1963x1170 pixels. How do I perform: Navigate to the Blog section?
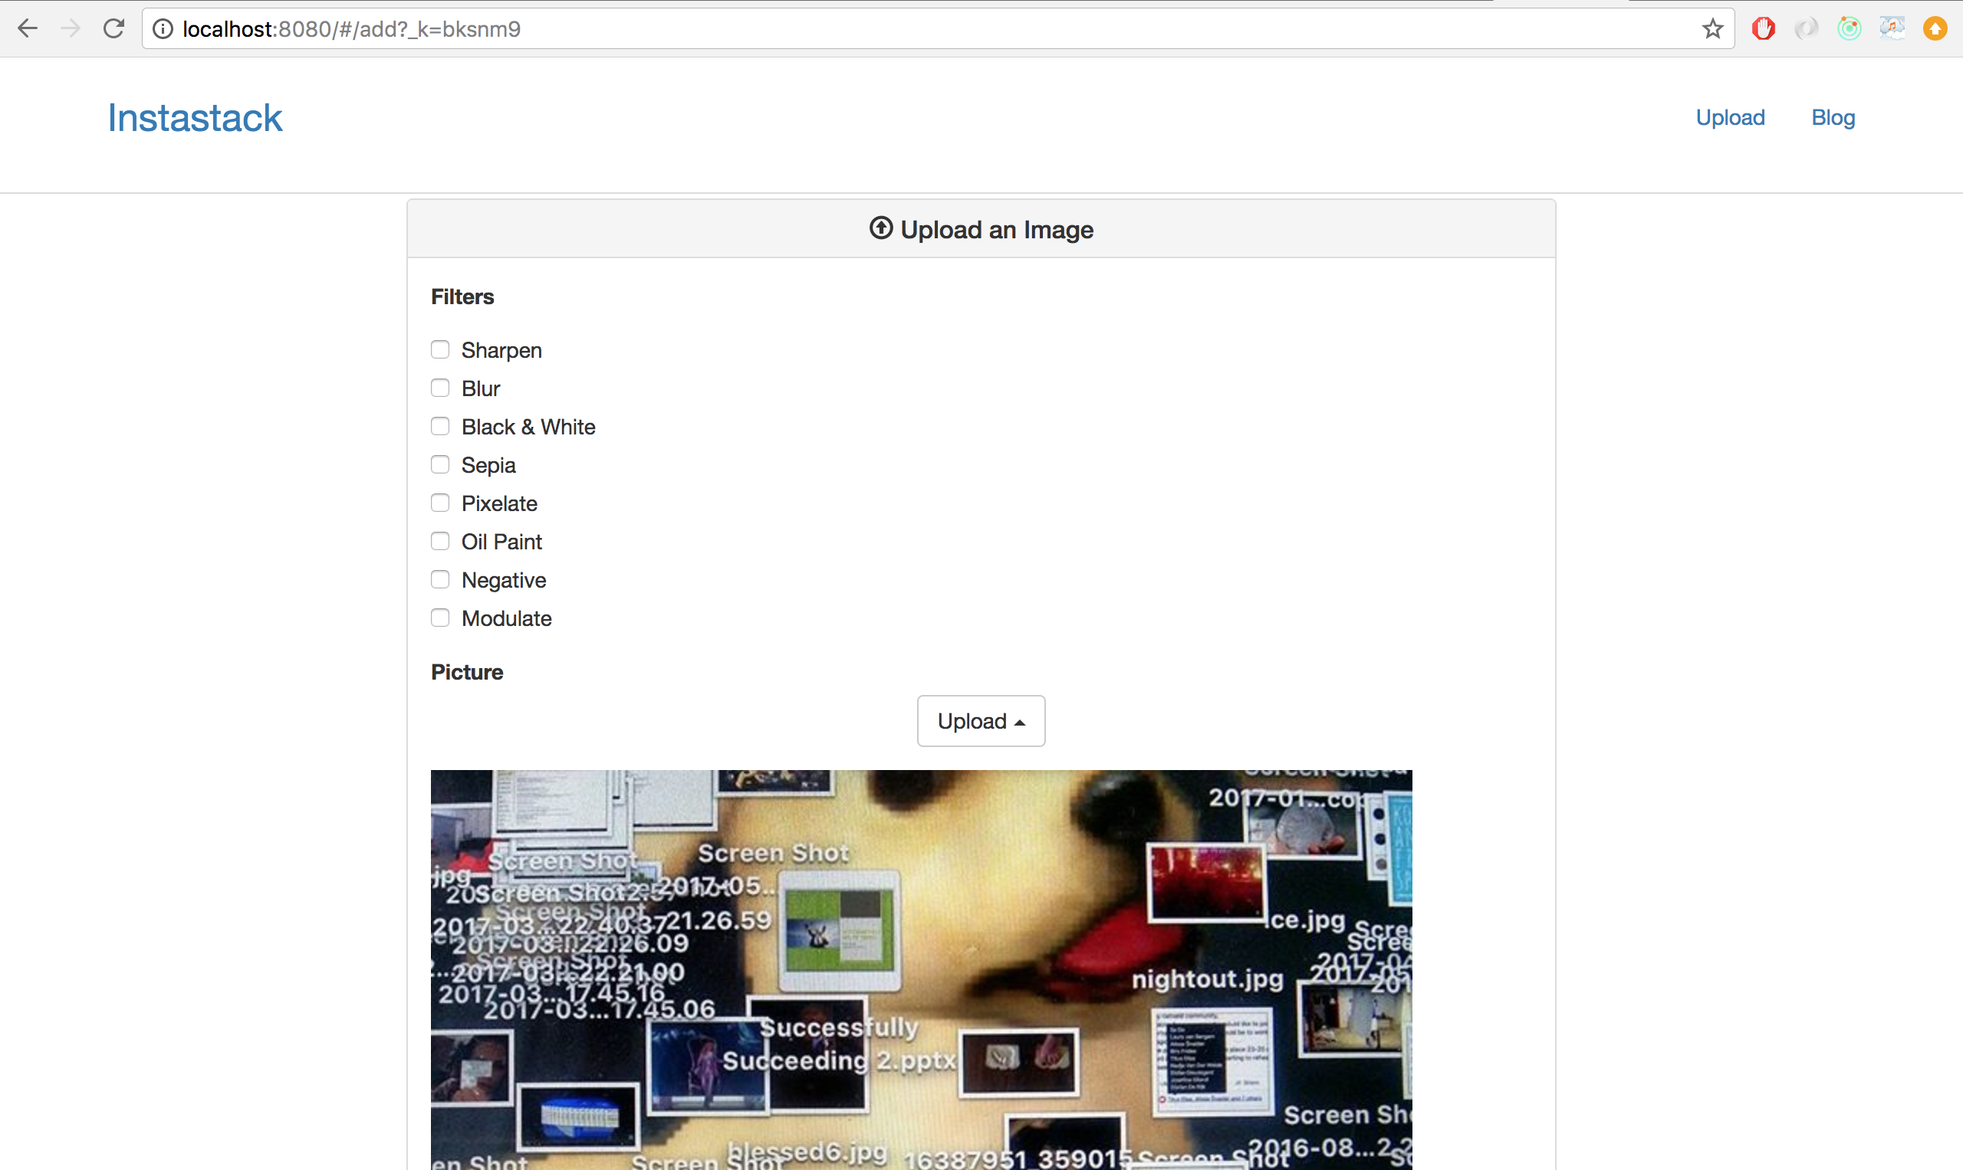coord(1832,116)
